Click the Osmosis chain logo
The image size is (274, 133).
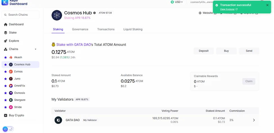click(x=11, y=93)
